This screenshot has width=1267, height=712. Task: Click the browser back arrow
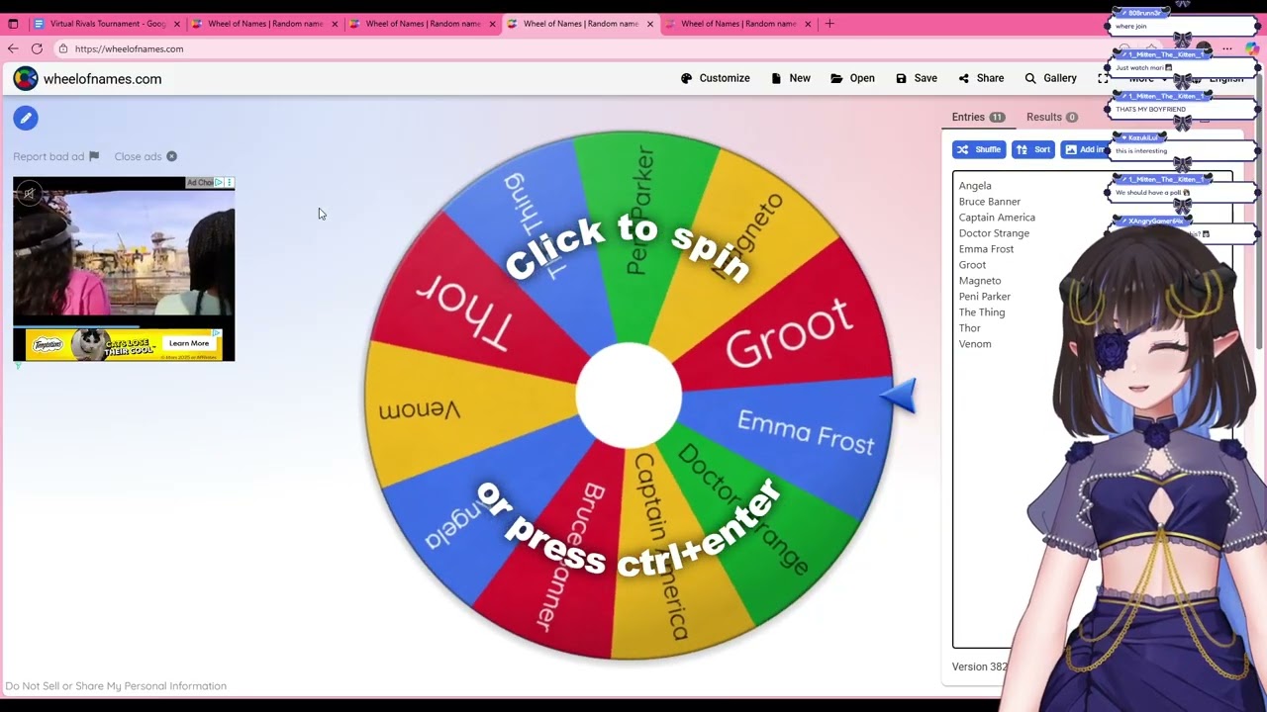(13, 48)
